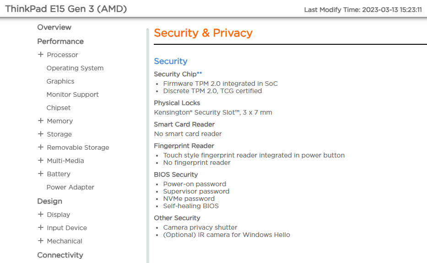The height and width of the screenshot is (263, 427).
Task: Jump to Design section
Action: 49,201
